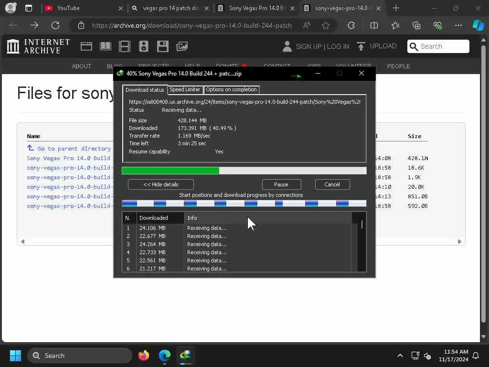Open the Copilot icon in Edge
The width and height of the screenshot is (489, 367).
pos(478,25)
